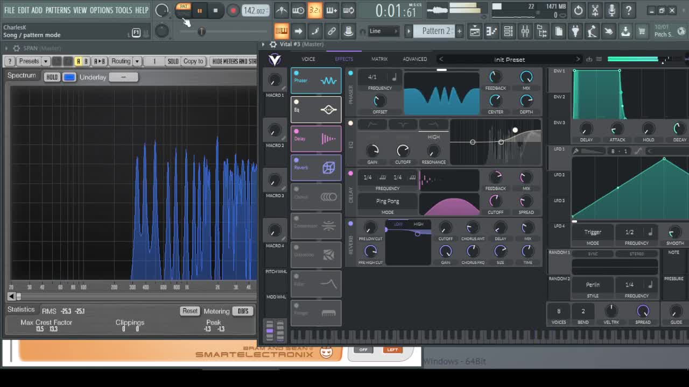Open the plugin picker plug icon

coord(575,31)
